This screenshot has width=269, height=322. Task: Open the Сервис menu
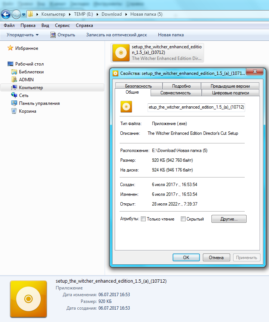point(62,25)
